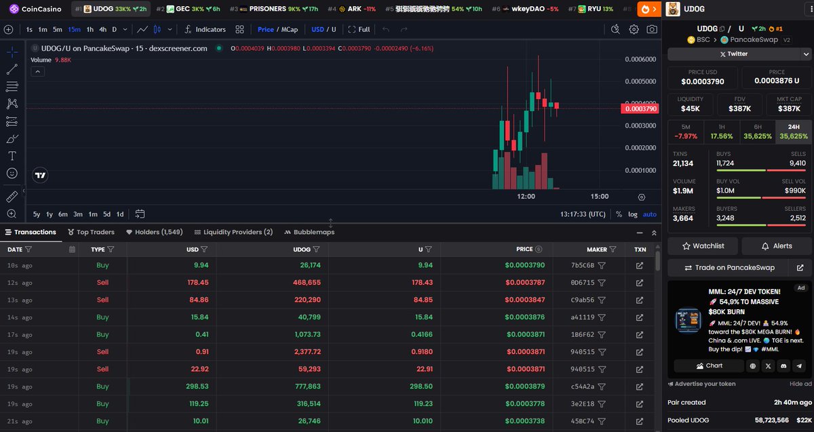The width and height of the screenshot is (814, 432).
Task: Select the crosshair cursor tool
Action: click(x=12, y=52)
